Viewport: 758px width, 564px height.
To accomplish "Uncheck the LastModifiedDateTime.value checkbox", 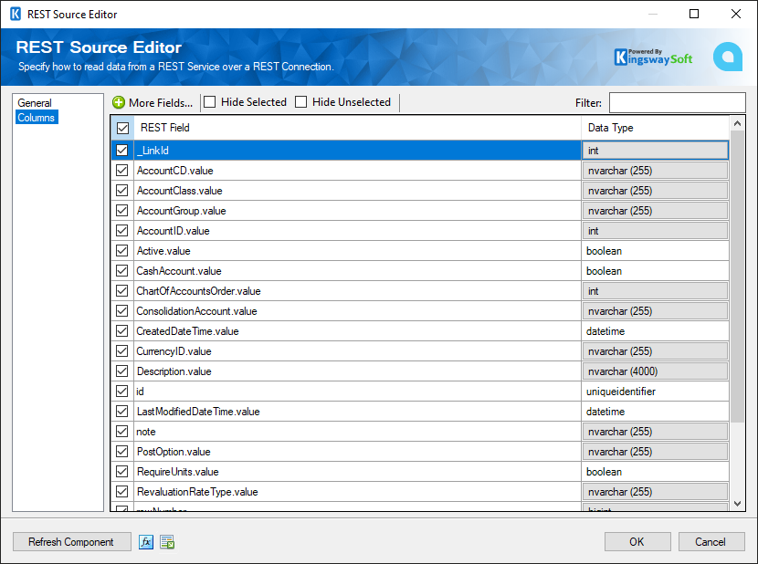I will [x=121, y=412].
